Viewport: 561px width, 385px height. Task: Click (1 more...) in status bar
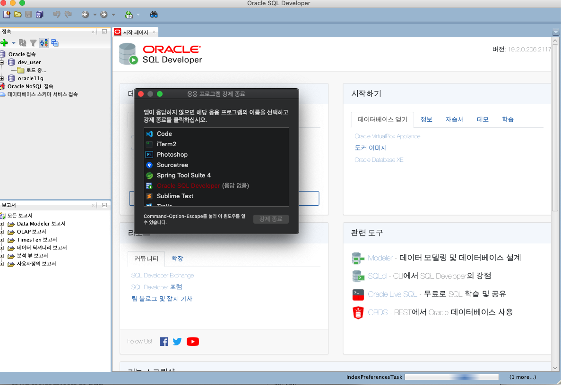pyautogui.click(x=522, y=377)
